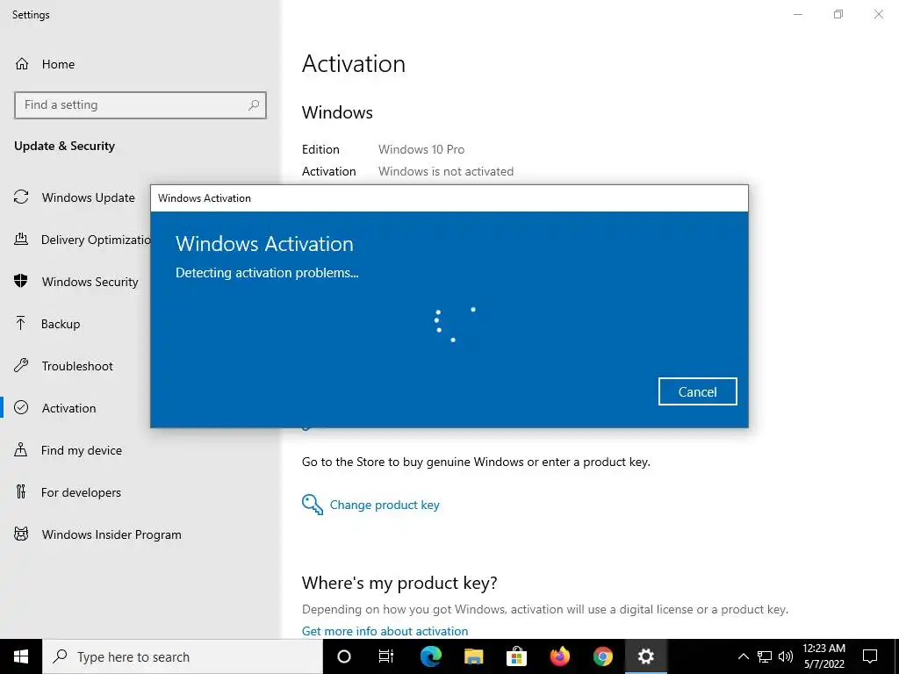Image resolution: width=899 pixels, height=674 pixels.
Task: Click the key icon beside Change product key
Action: click(x=312, y=505)
